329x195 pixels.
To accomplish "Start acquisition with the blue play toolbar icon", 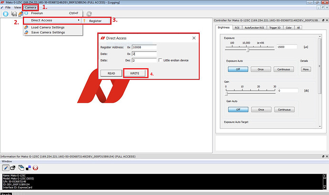I will coord(6,14).
